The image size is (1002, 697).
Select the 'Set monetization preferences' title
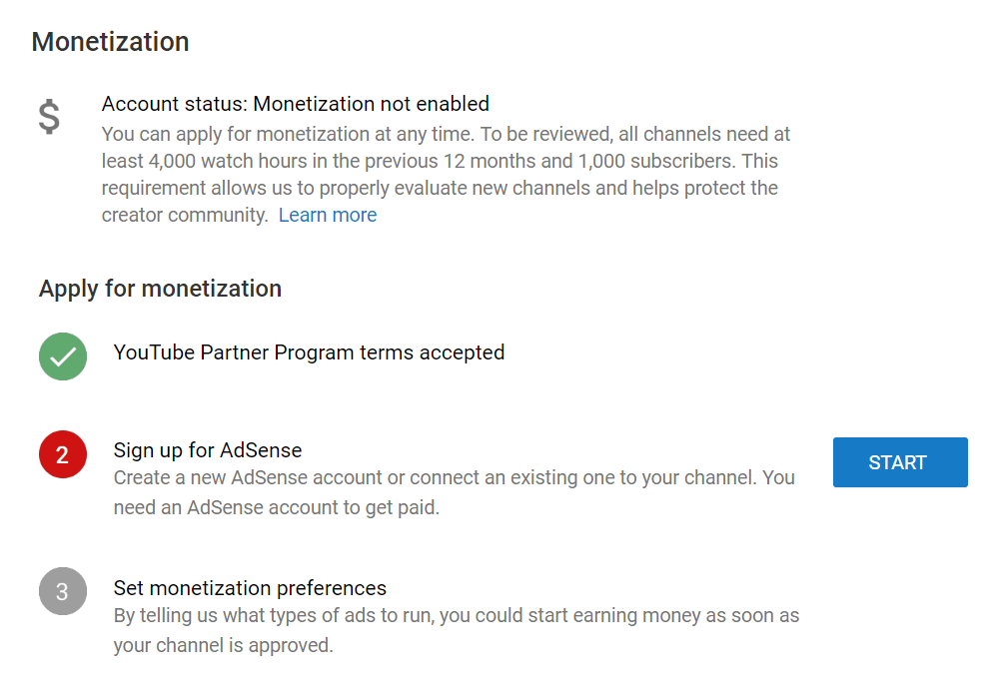coord(250,587)
